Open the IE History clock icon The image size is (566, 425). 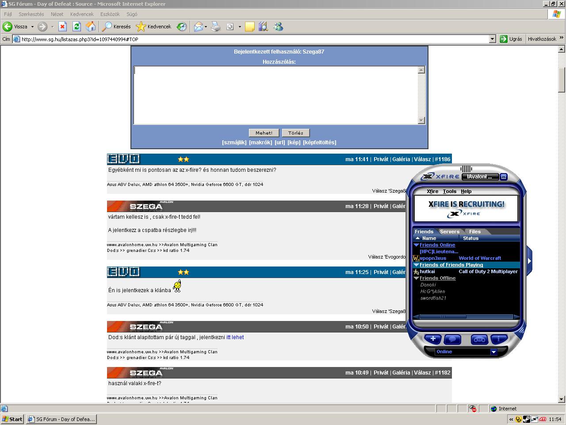(x=182, y=27)
